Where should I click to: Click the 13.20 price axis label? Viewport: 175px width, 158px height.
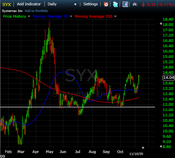tap(168, 88)
